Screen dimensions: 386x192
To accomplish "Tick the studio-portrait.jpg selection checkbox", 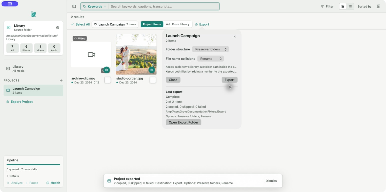I will click(x=153, y=80).
